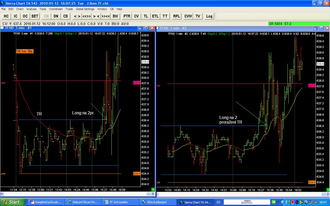Click the green Nero search go arrow
Image resolution: width=330 pixels, height=206 pixels.
(274, 202)
